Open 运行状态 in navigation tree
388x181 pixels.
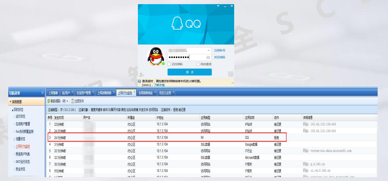coord(20,117)
